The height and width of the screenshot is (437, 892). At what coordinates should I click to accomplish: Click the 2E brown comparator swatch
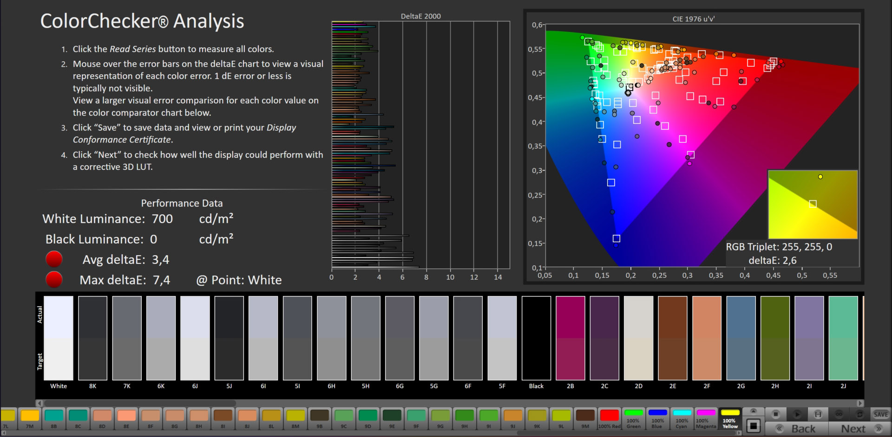coord(672,338)
